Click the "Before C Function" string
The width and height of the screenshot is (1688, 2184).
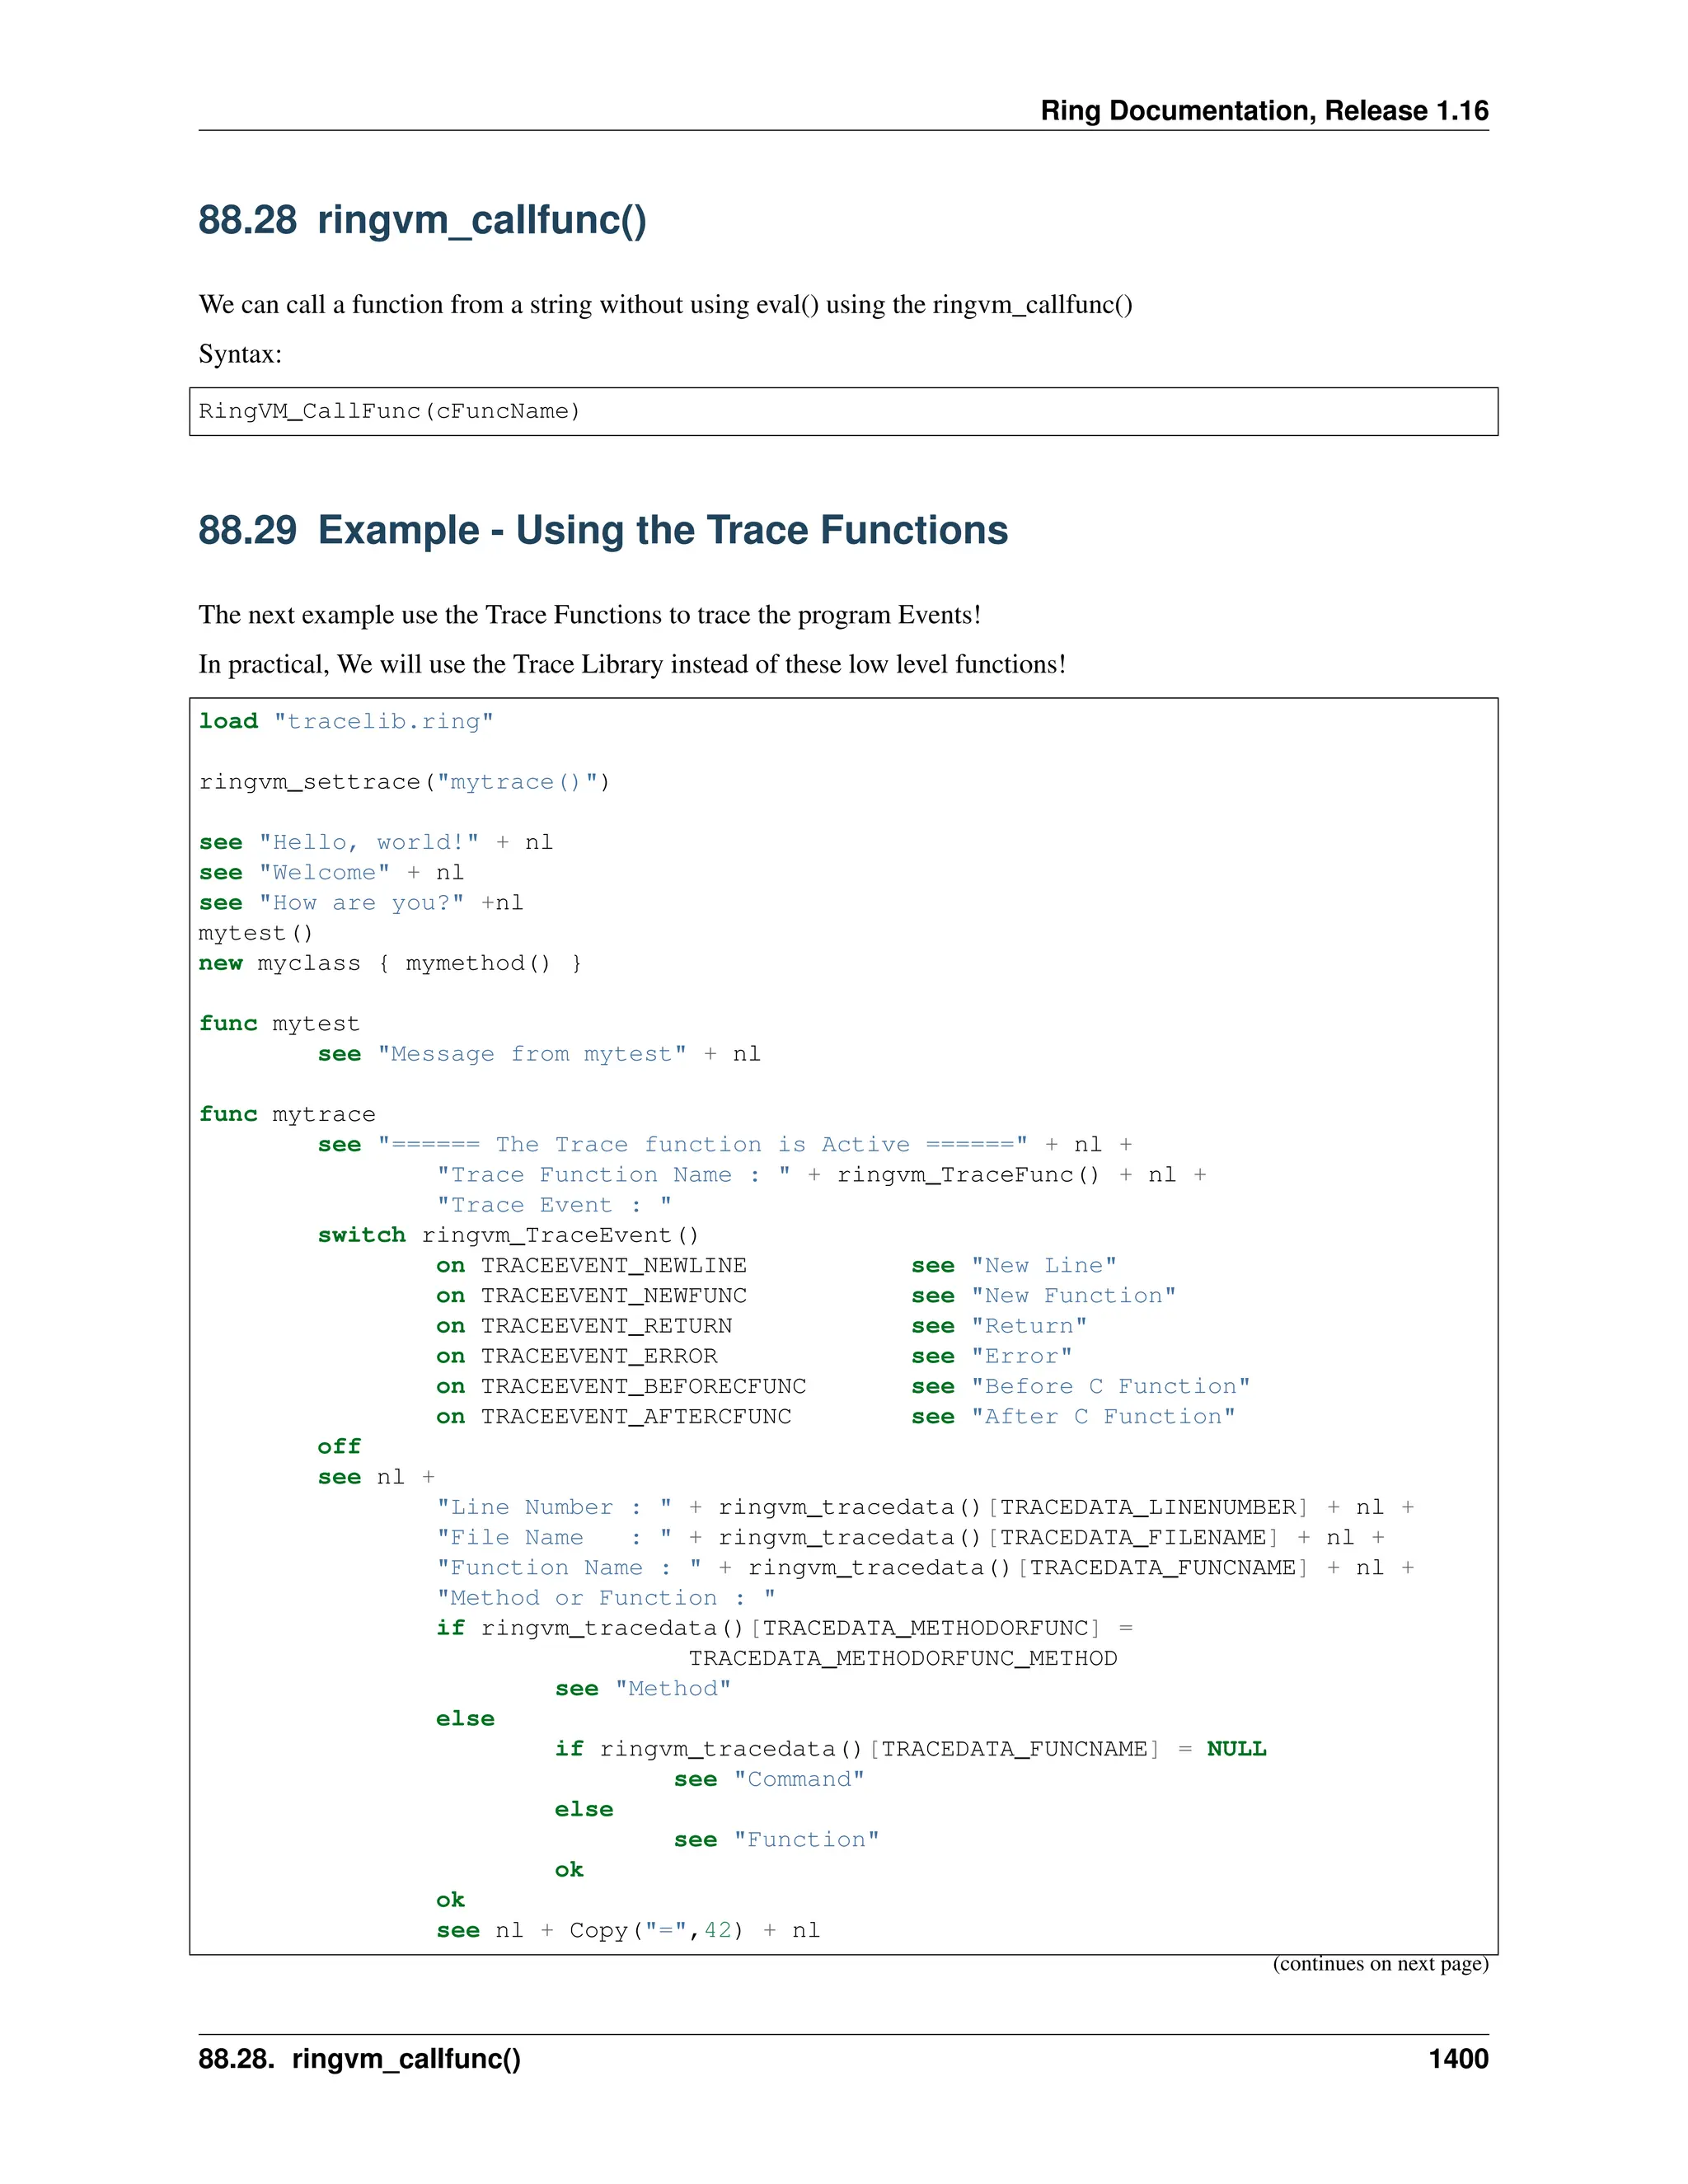[1110, 1386]
